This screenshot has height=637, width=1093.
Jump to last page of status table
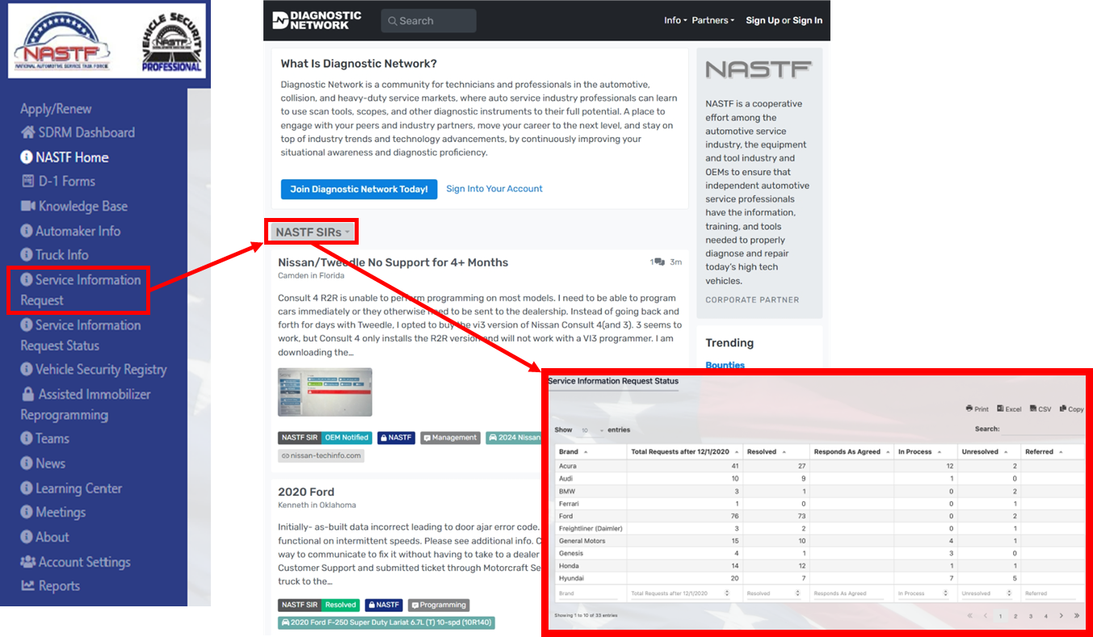tap(1077, 616)
